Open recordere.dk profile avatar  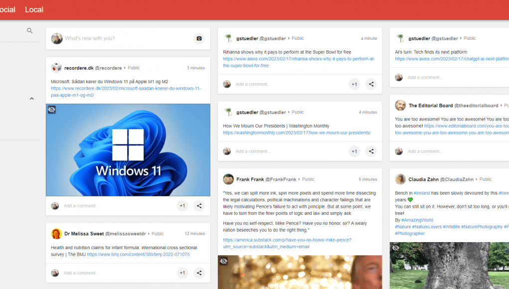click(x=56, y=68)
